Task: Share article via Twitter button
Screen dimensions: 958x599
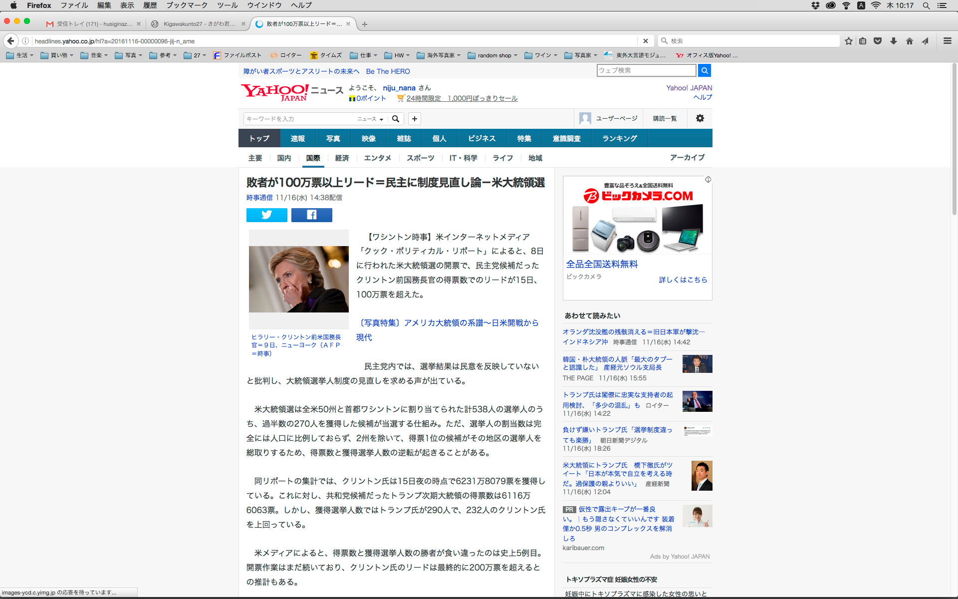Action: tap(266, 215)
